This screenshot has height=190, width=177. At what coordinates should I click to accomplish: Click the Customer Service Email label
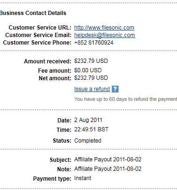tap(38, 35)
